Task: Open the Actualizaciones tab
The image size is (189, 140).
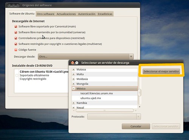Action: pyautogui.click(x=66, y=14)
